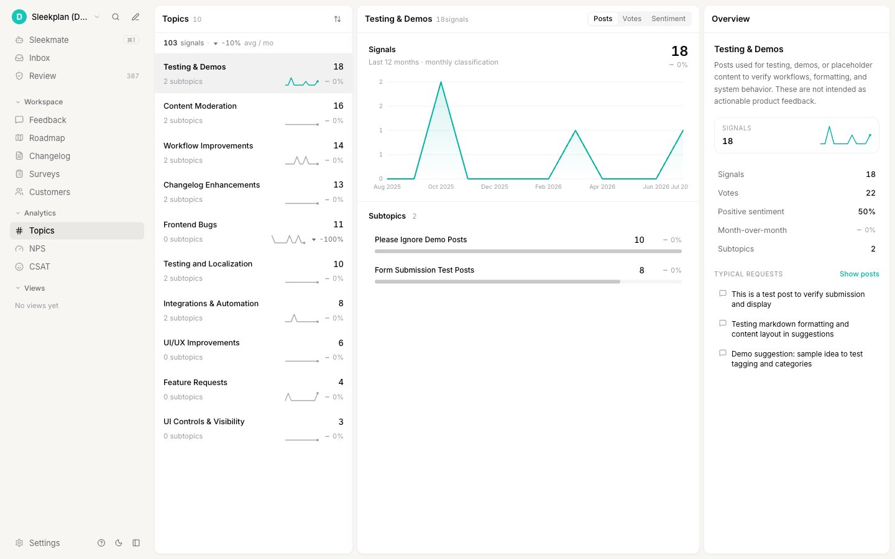The height and width of the screenshot is (559, 895).
Task: Click the Show posts link
Action: point(859,274)
